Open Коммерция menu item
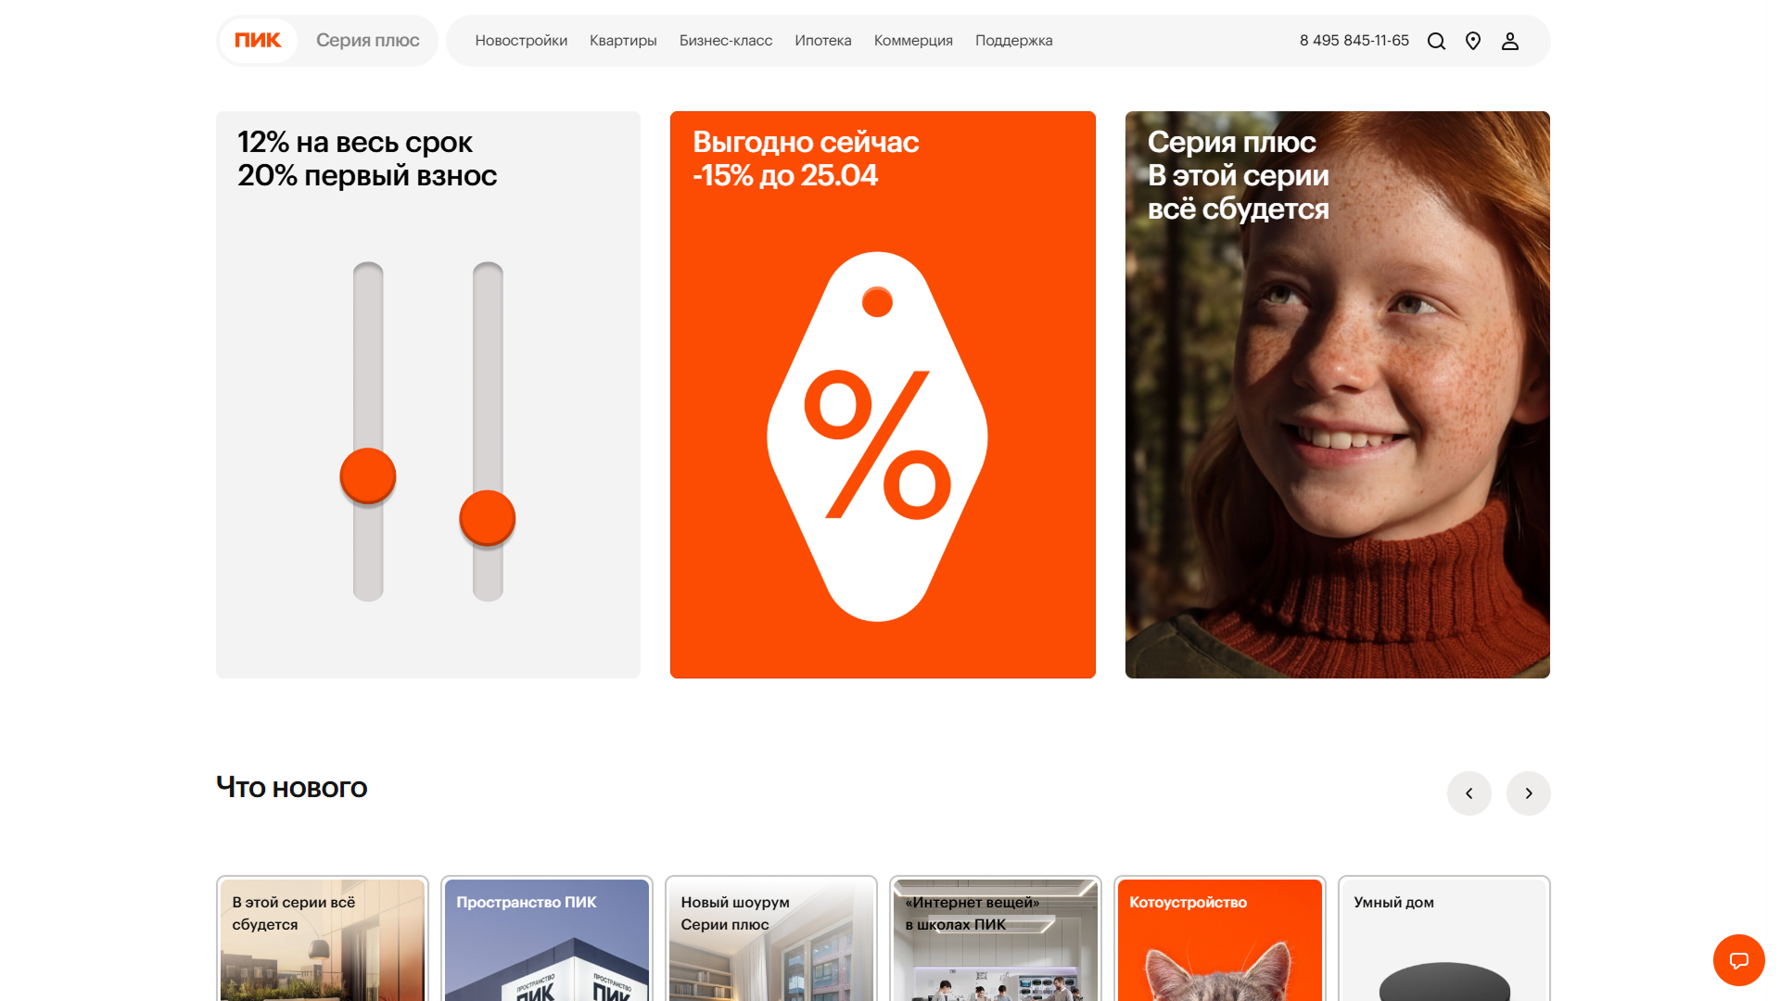This screenshot has height=1001, width=1780. click(913, 41)
